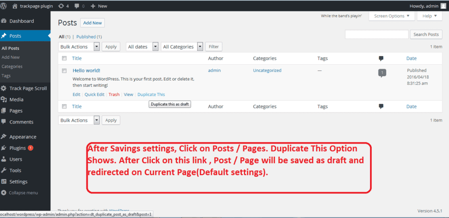This screenshot has width=449, height=218.
Task: Open Track Page Scroll gear menu
Action: (x=4, y=88)
